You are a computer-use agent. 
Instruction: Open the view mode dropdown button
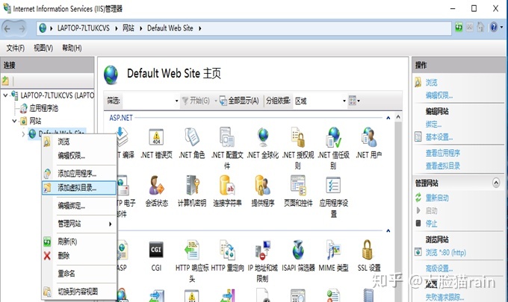click(x=354, y=101)
